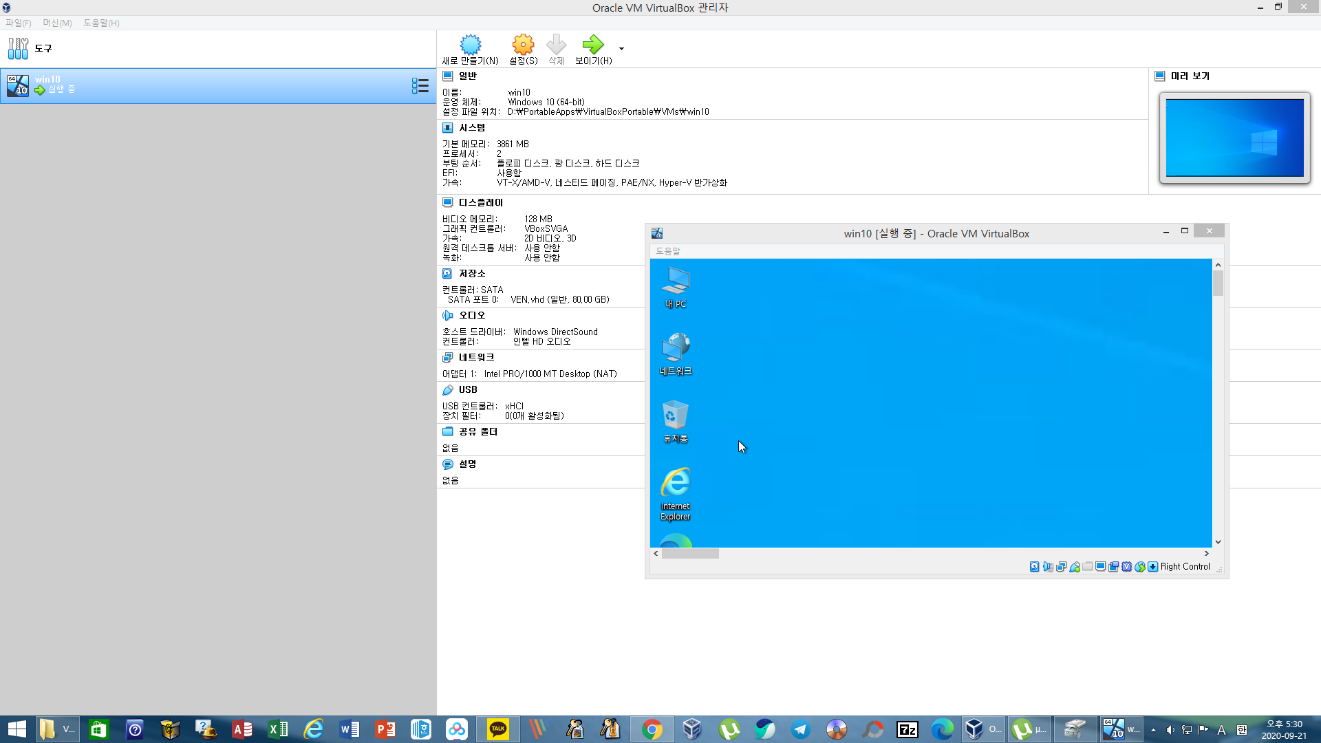1321x743 pixels.
Task: Click the USB section header
Action: (x=468, y=389)
